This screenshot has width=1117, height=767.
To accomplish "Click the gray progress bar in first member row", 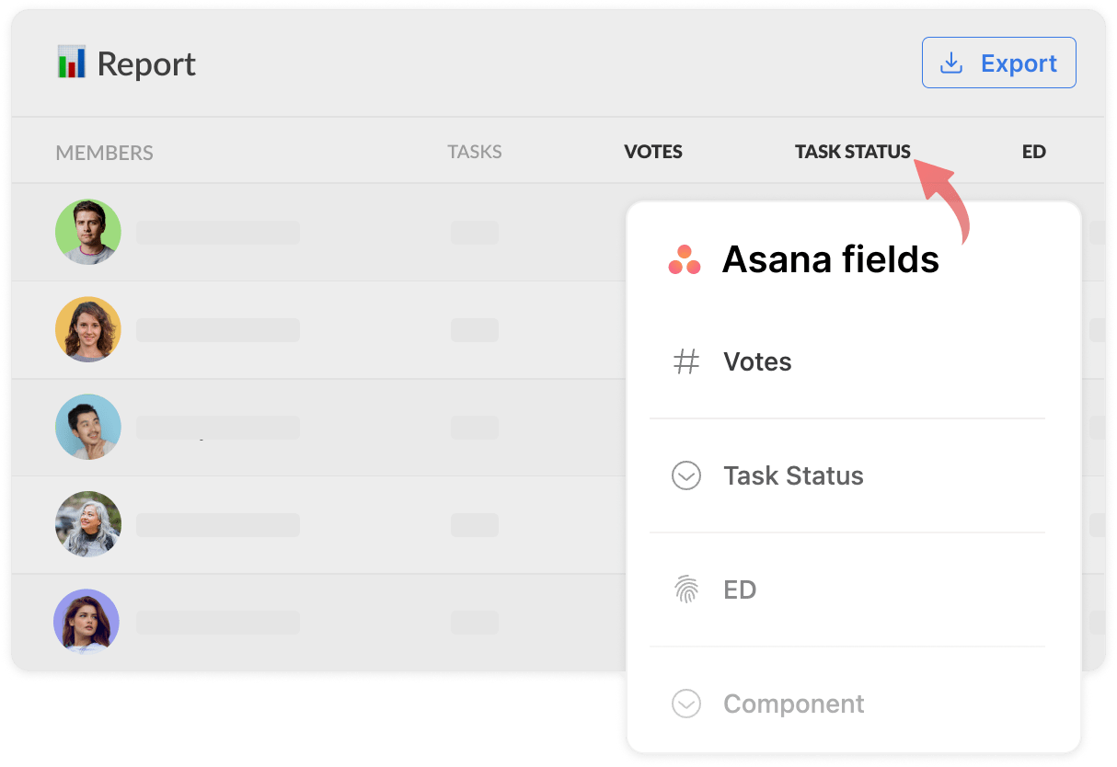I will tap(218, 232).
